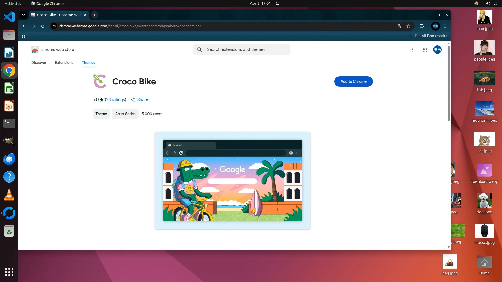Click the site information icon

pos(54,26)
